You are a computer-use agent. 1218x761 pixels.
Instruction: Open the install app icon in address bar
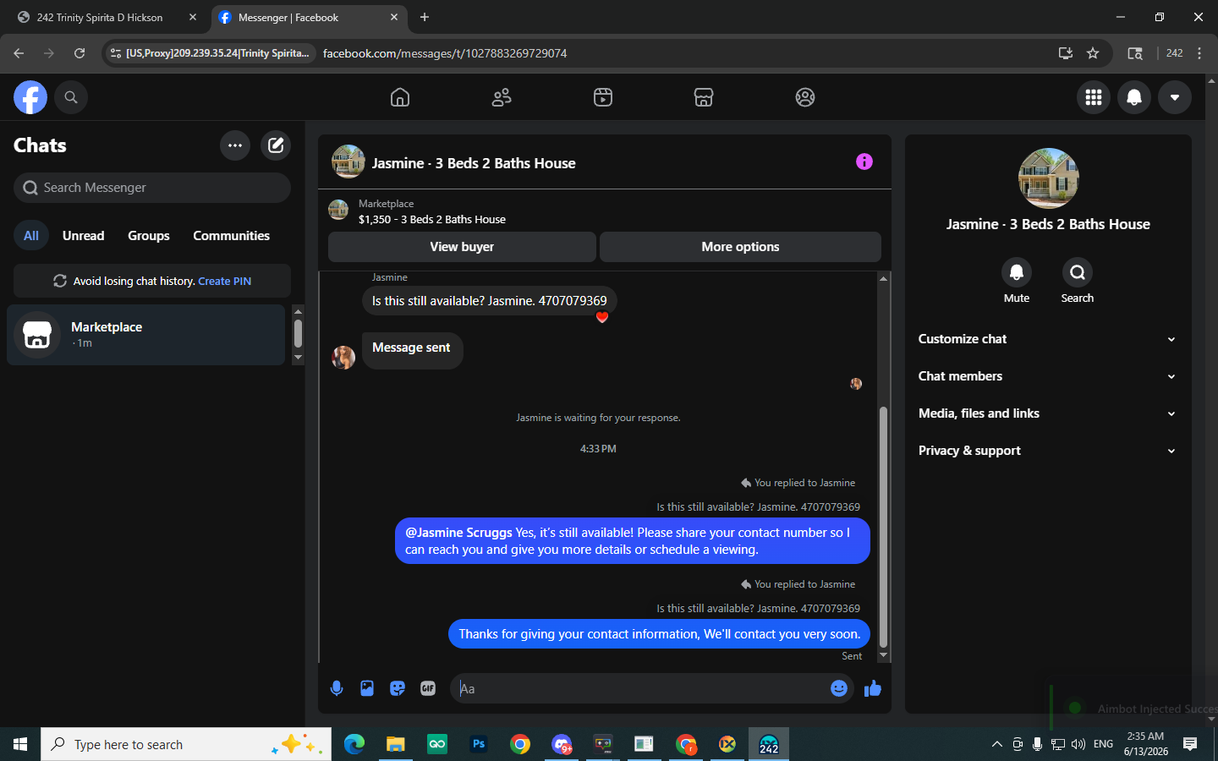click(1066, 53)
